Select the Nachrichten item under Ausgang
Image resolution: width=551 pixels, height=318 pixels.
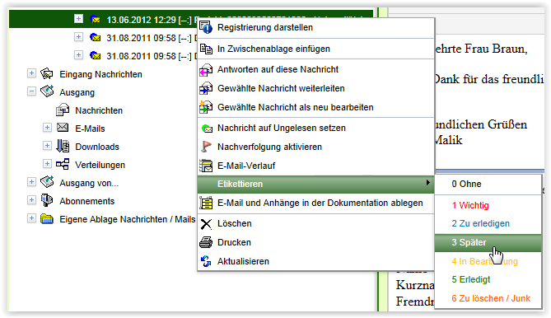99,110
